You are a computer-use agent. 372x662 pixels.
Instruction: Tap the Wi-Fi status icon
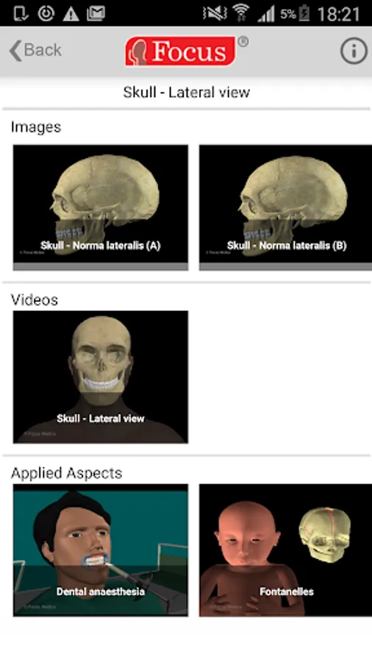tap(241, 13)
